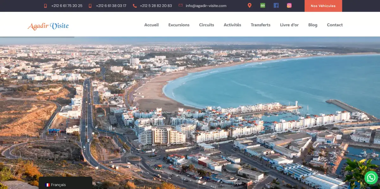This screenshot has width=380, height=189.
Task: Start a WhatsApp chat
Action: click(x=371, y=178)
